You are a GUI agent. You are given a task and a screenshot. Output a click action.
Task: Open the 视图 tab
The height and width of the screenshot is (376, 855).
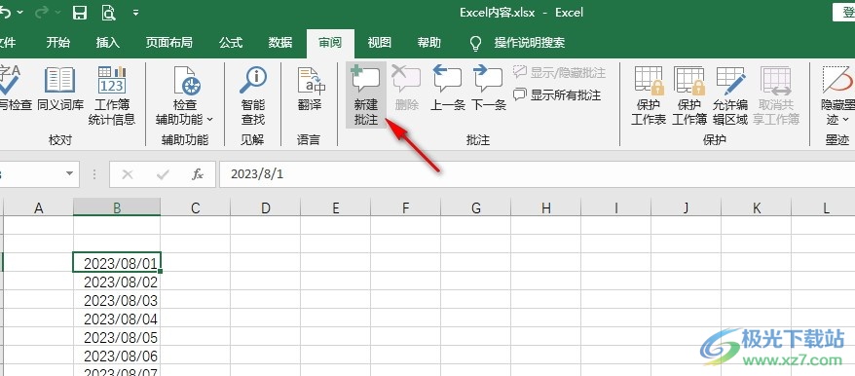pyautogui.click(x=380, y=43)
